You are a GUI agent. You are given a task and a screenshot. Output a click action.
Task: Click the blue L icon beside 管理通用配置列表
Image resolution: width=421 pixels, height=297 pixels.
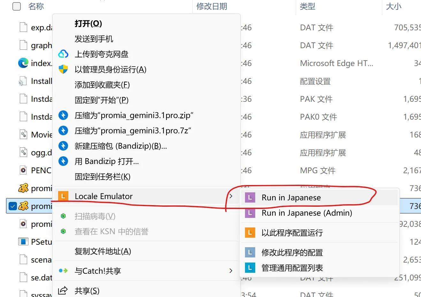[x=250, y=268]
